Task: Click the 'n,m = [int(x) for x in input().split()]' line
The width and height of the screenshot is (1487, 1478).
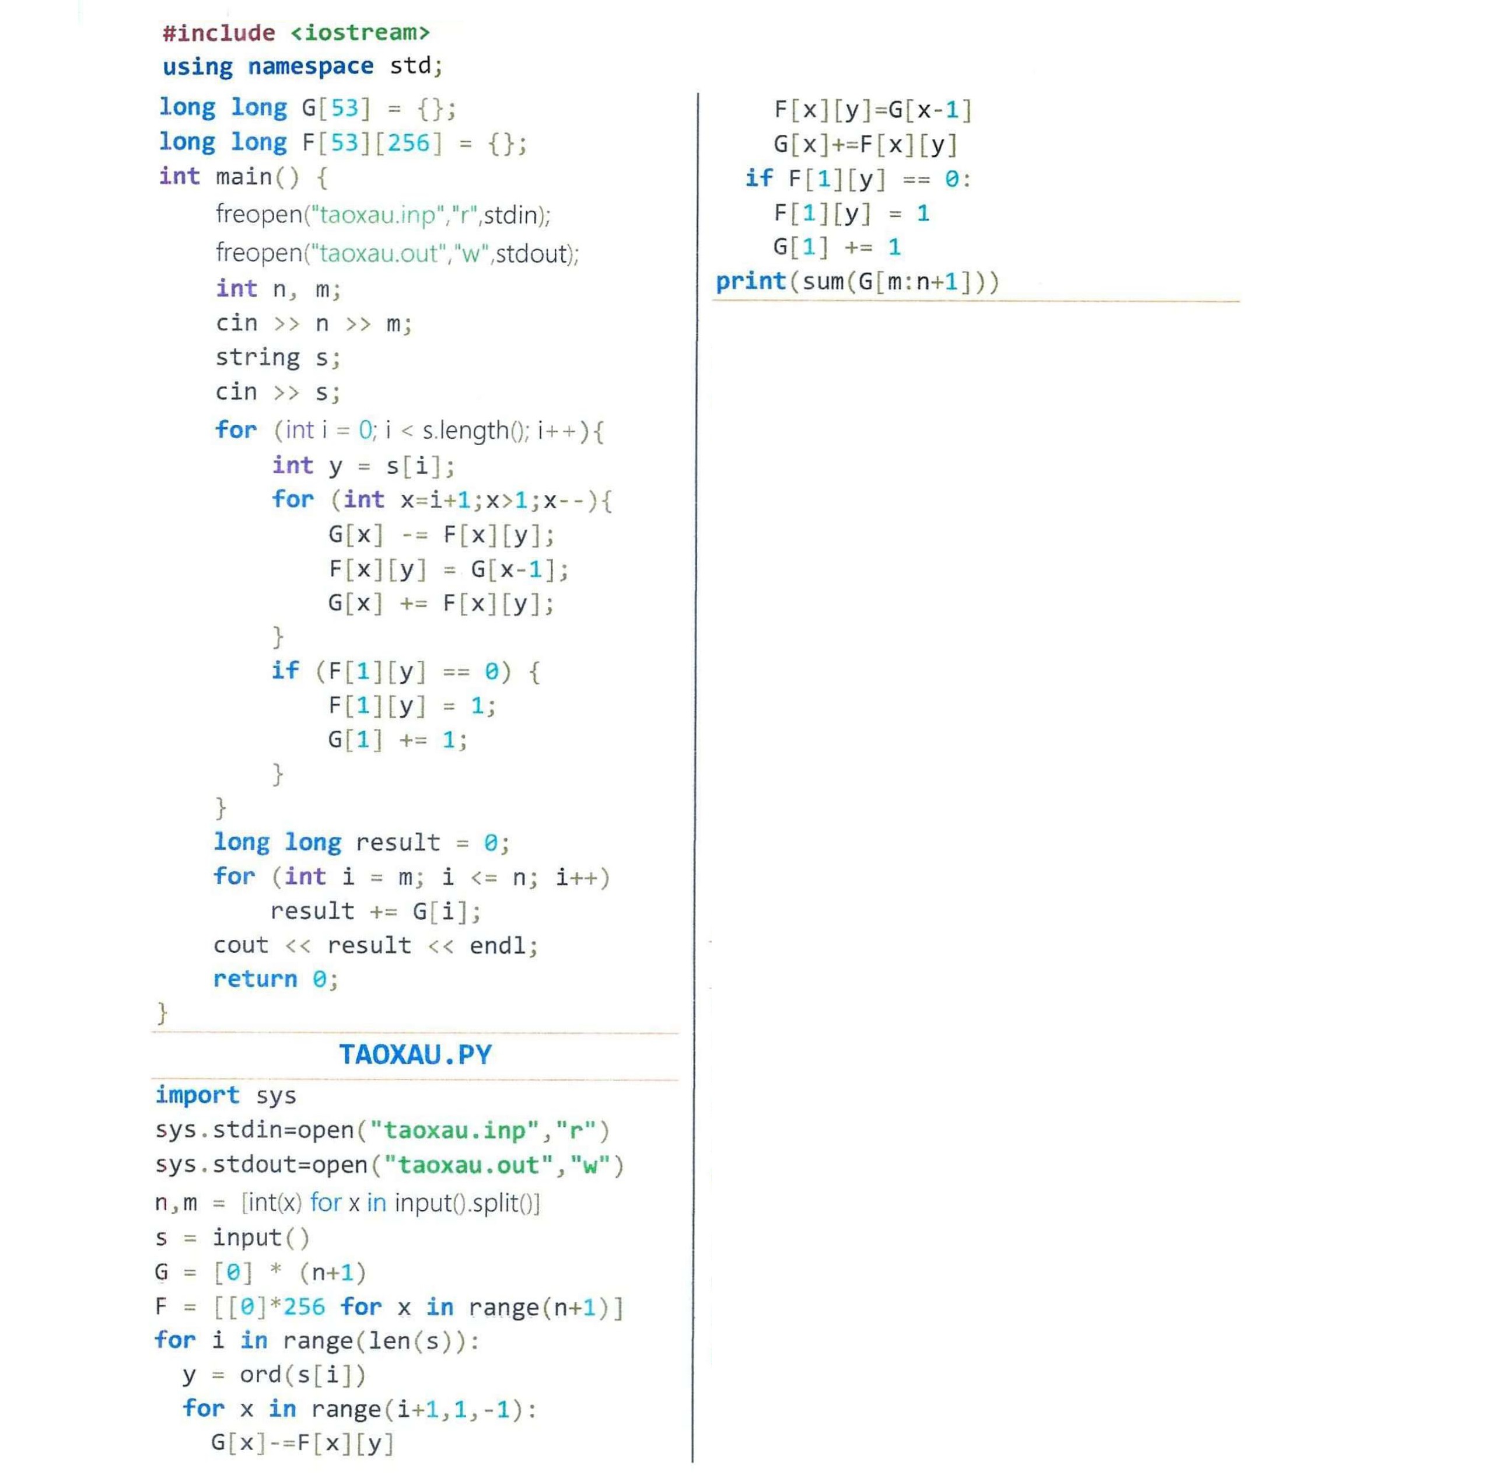Action: pyautogui.click(x=348, y=1203)
